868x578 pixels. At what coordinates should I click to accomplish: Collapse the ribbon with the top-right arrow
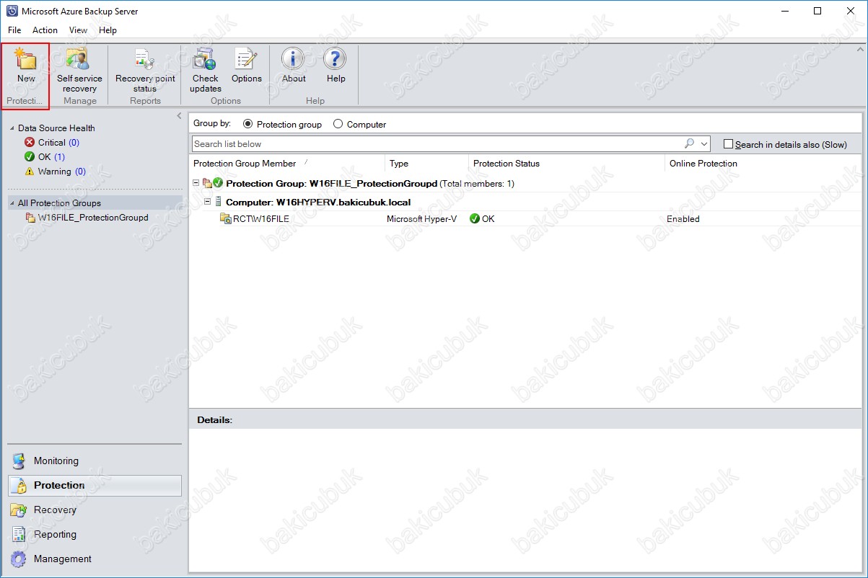pos(860,48)
